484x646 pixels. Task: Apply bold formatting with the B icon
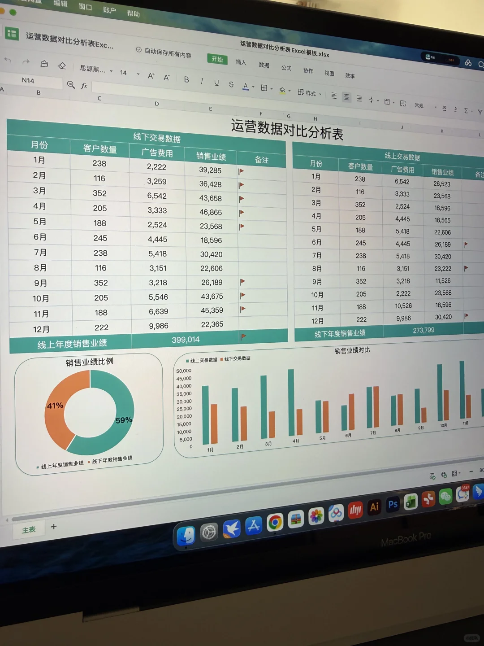[x=186, y=80]
